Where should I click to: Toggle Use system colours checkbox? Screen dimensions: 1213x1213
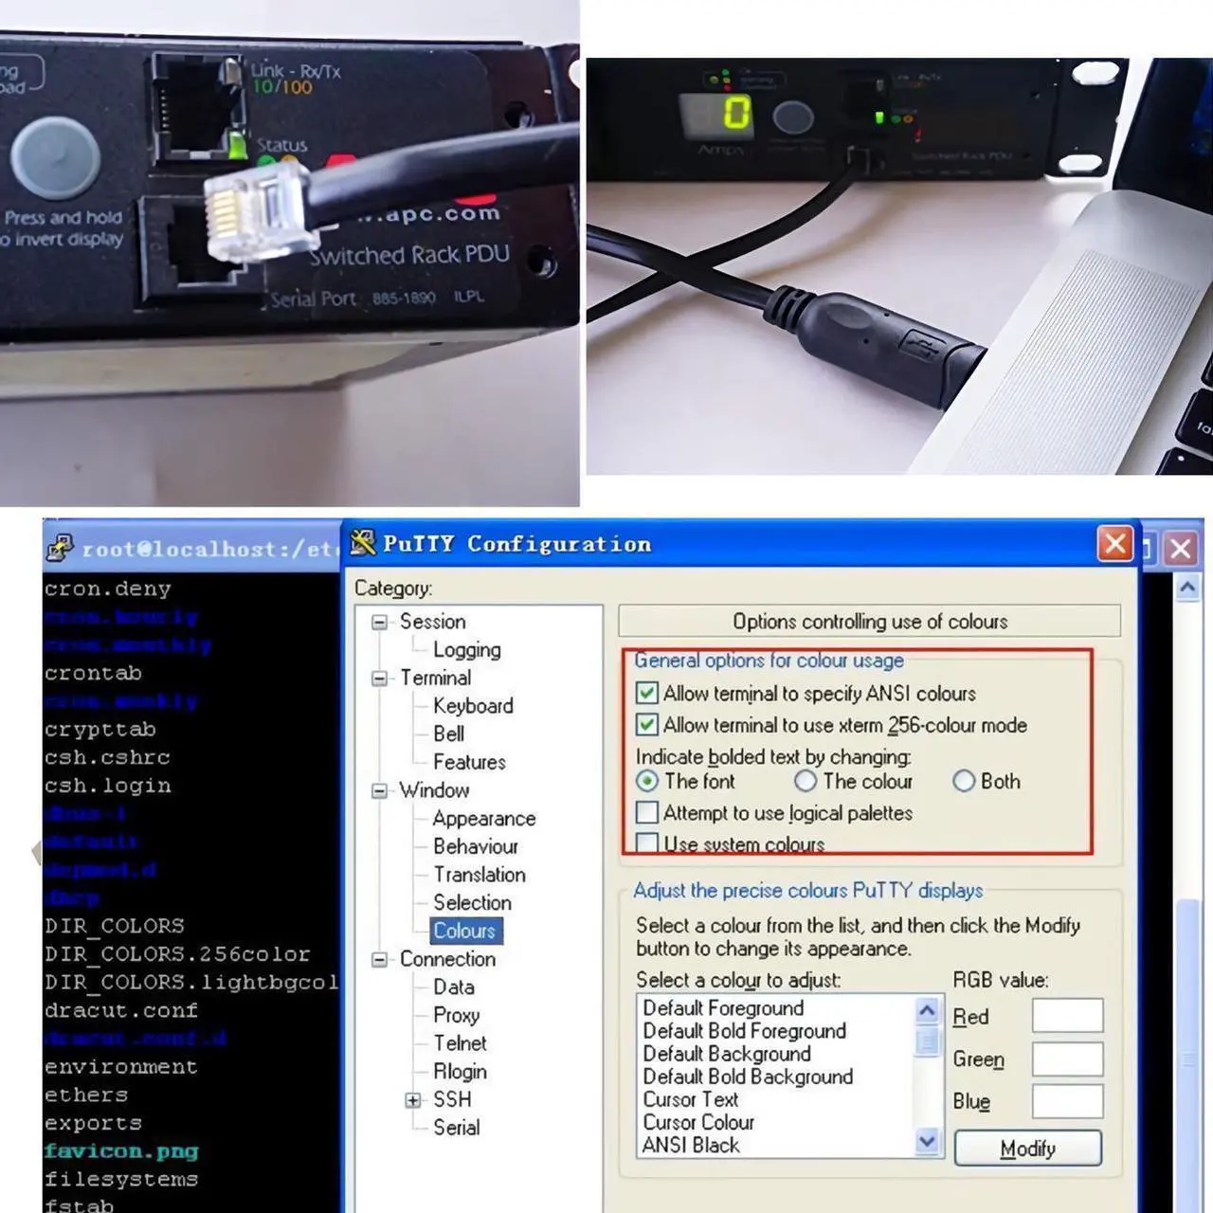[647, 842]
